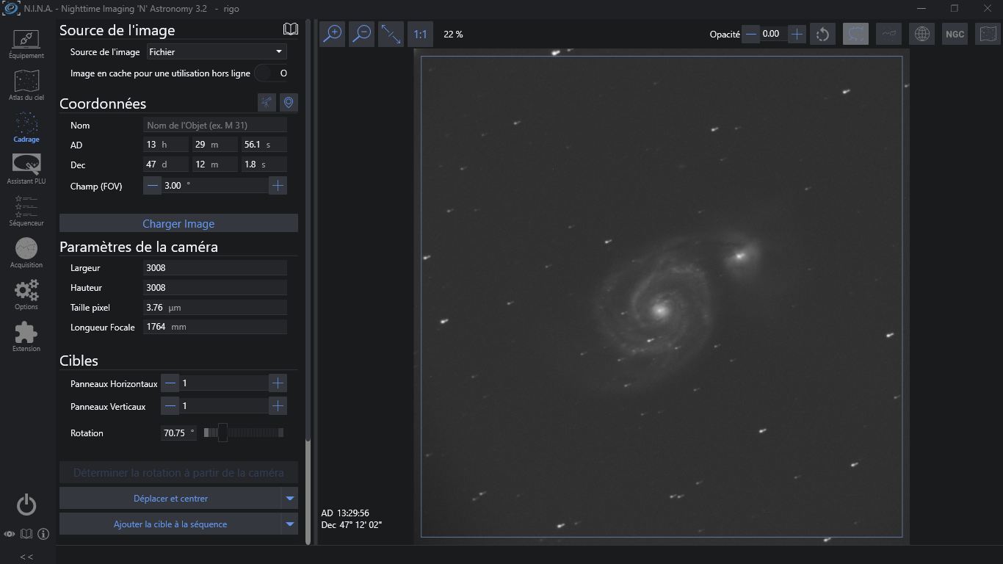Click the Charger Image button
Screen dimensions: 1003x564
point(178,223)
